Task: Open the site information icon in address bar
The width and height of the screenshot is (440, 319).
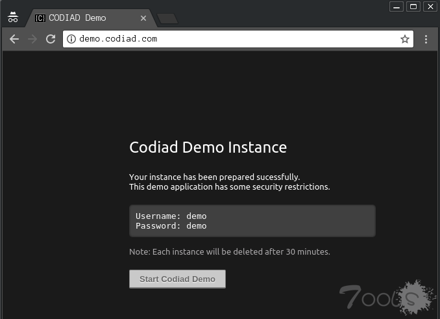Action: [x=71, y=39]
